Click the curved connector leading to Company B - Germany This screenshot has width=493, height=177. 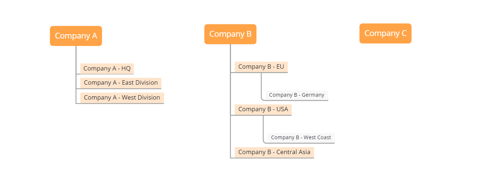[261, 87]
